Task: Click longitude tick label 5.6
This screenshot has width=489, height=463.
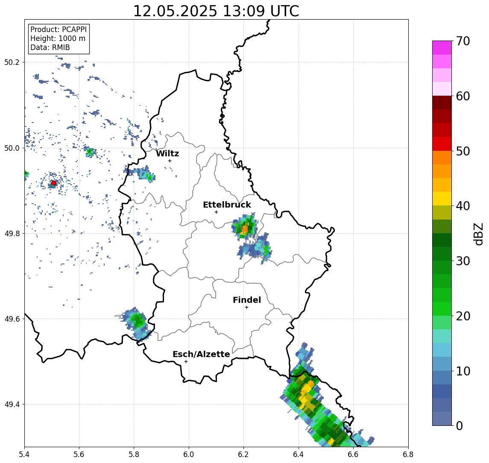Action: coord(79,454)
